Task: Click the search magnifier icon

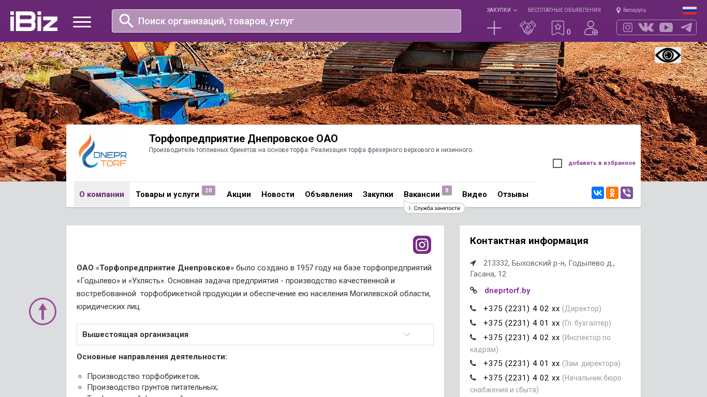Action: tap(126, 21)
